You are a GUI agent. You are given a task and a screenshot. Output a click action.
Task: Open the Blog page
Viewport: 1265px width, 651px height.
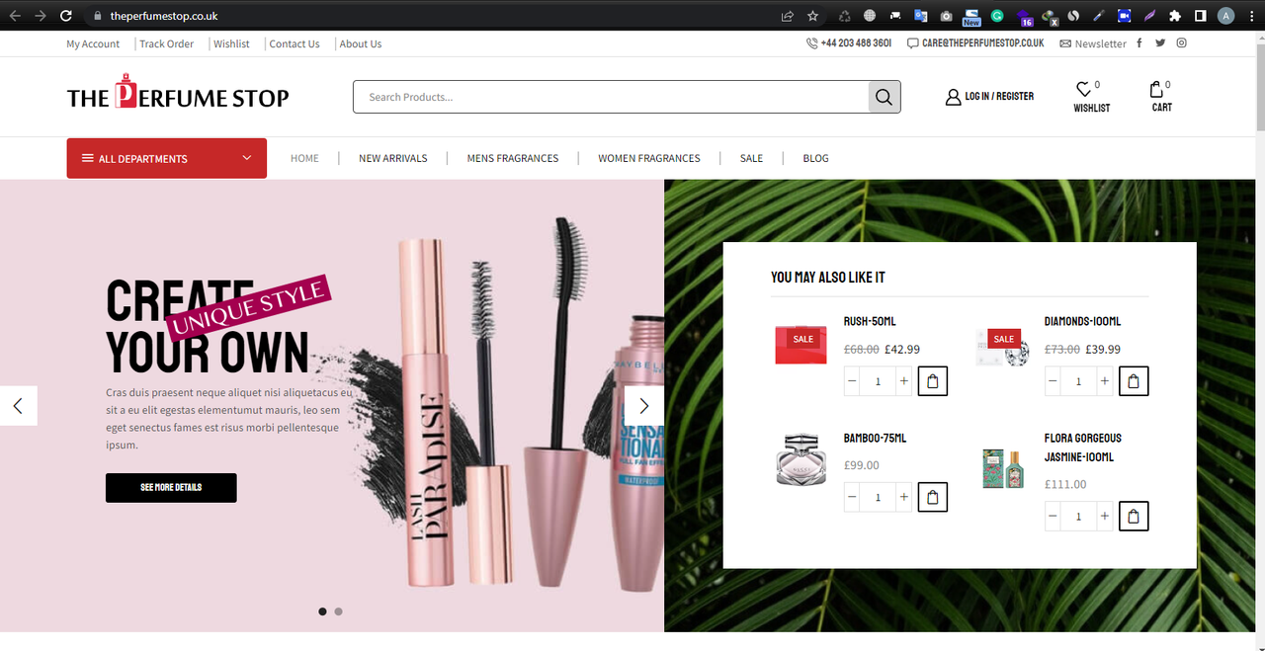(815, 158)
